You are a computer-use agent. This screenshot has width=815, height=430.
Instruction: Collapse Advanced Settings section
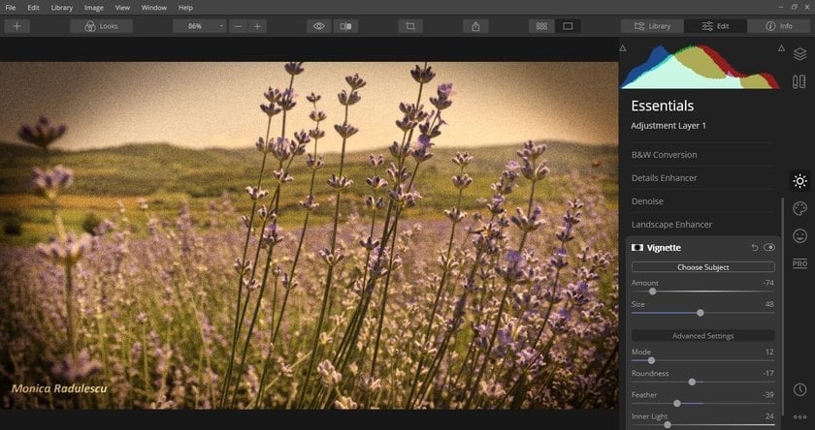(702, 336)
